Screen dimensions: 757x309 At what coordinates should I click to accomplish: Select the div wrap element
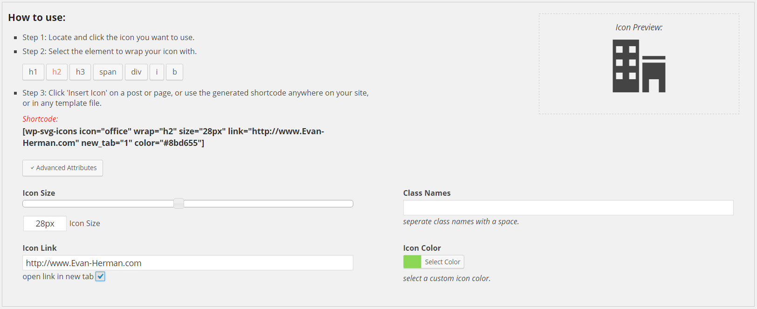click(x=136, y=72)
